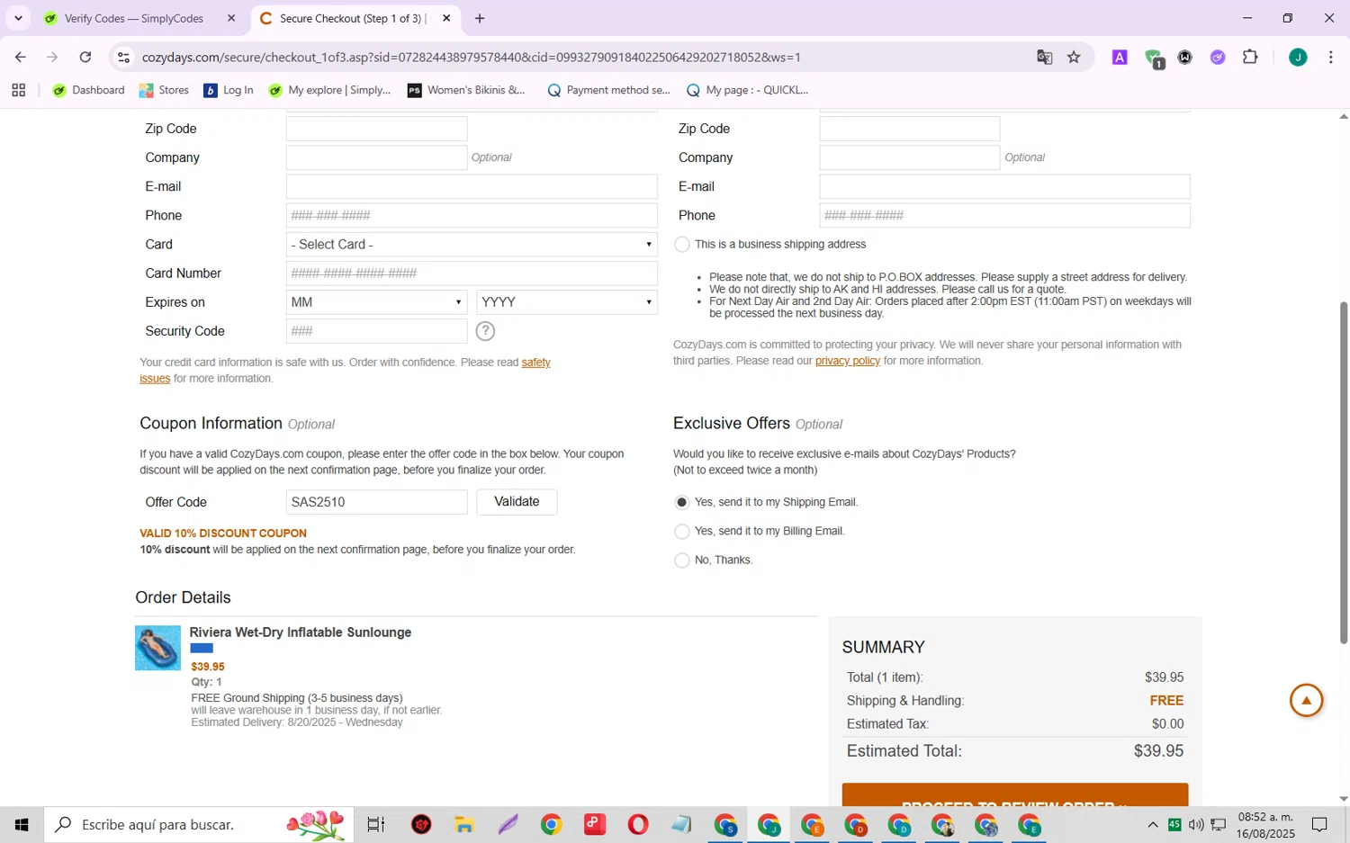Select the 'Secure Checkout (Step 1 of 3)' tab

pyautogui.click(x=353, y=18)
